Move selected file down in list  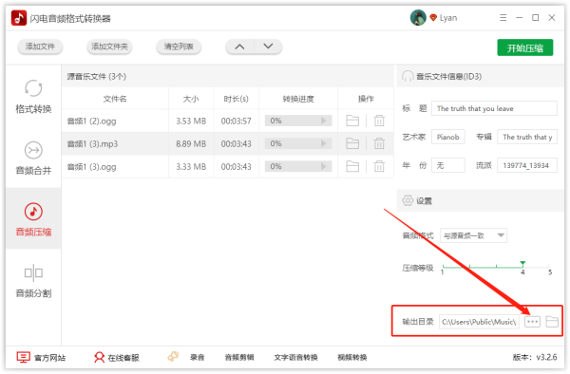[268, 47]
